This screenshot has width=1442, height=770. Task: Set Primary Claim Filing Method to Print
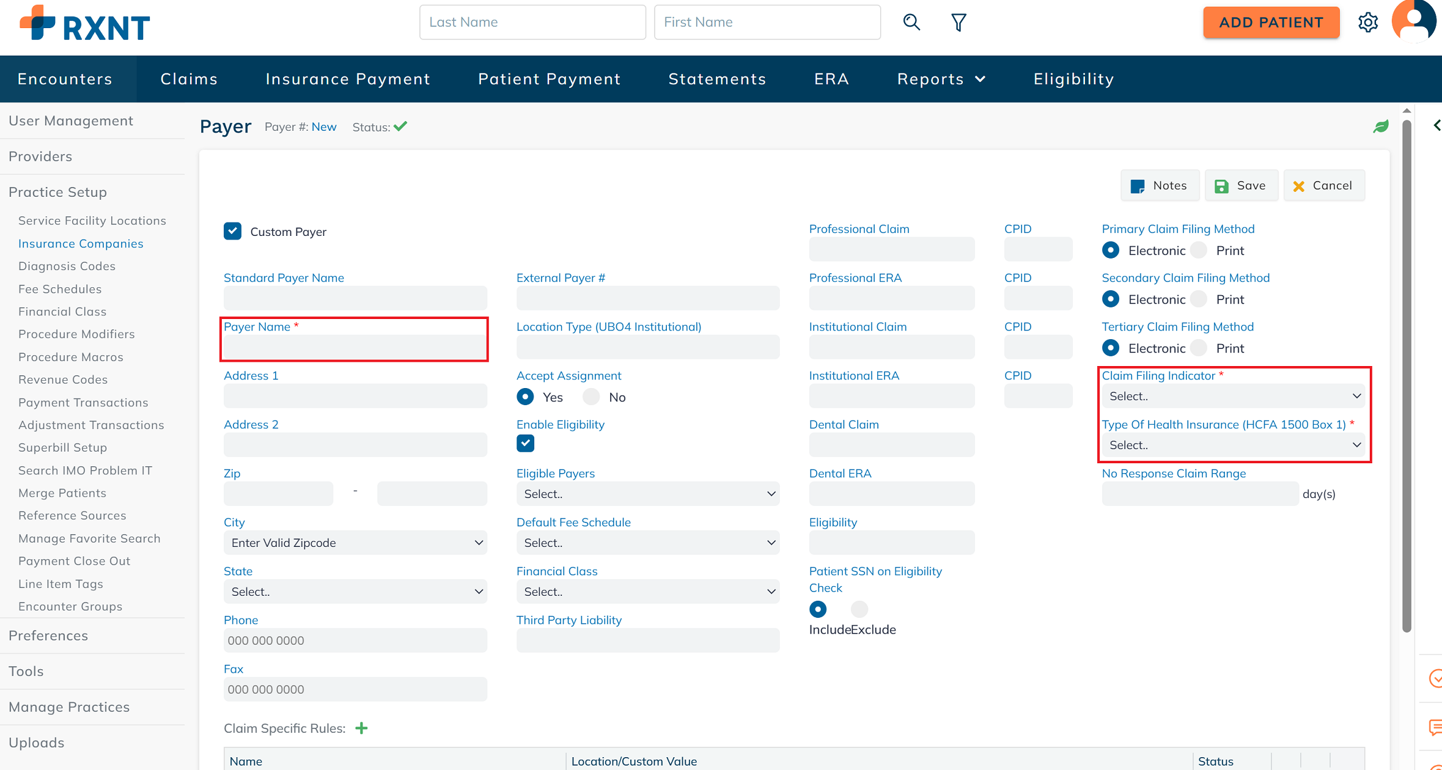click(x=1199, y=251)
